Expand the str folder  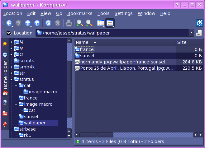click(x=12, y=73)
